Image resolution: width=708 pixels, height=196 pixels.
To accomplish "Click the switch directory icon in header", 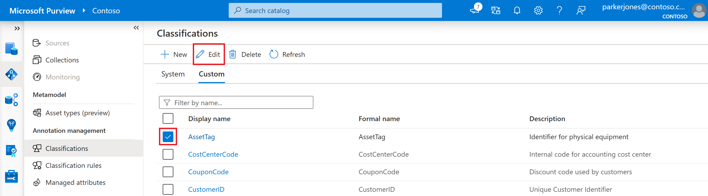I will 496,11.
